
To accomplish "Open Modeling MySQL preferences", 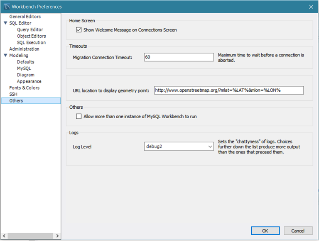I will pyautogui.click(x=24, y=68).
